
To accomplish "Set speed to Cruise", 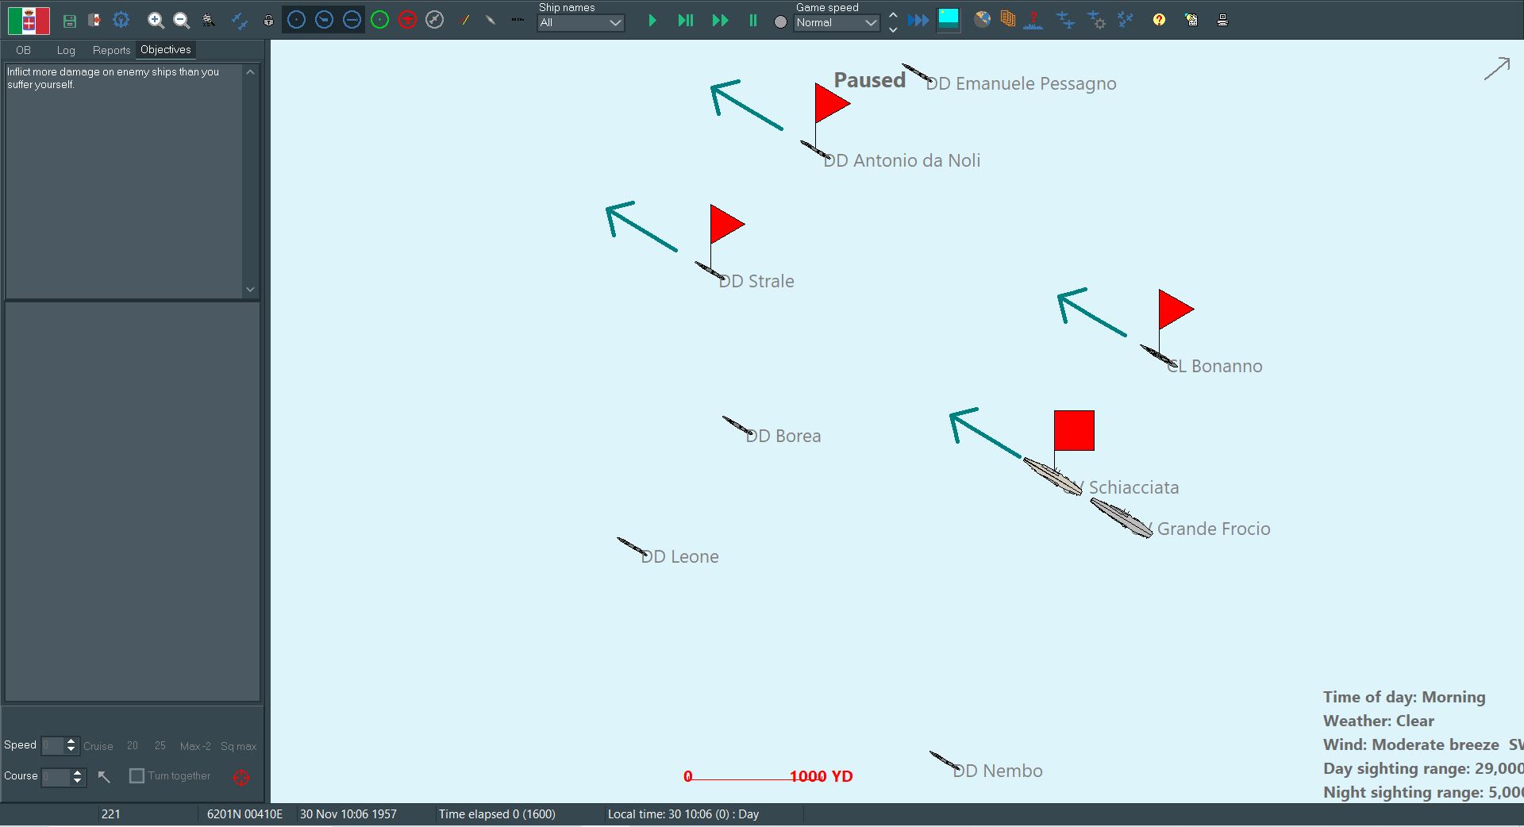I will (98, 746).
